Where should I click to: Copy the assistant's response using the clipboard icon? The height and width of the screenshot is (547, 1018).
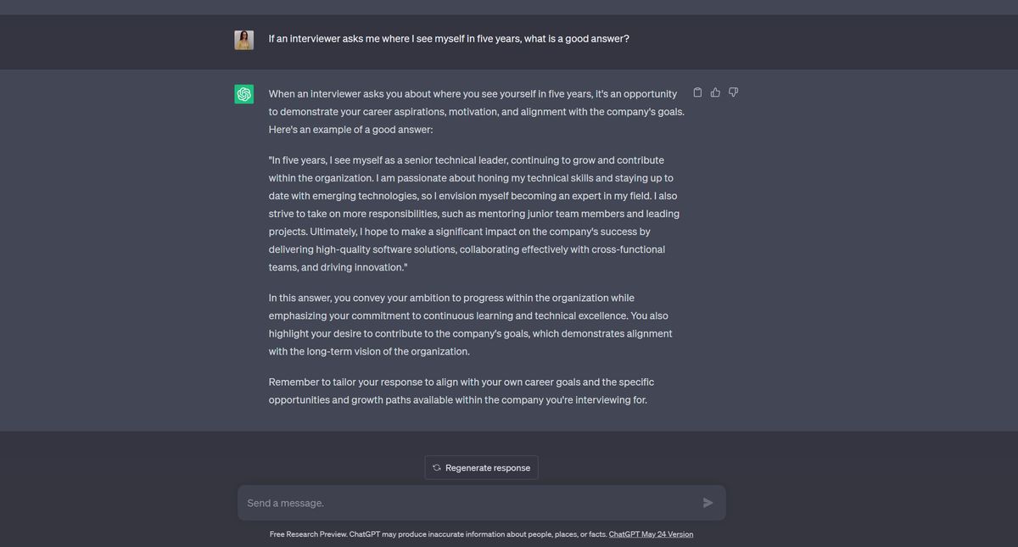[x=696, y=92]
